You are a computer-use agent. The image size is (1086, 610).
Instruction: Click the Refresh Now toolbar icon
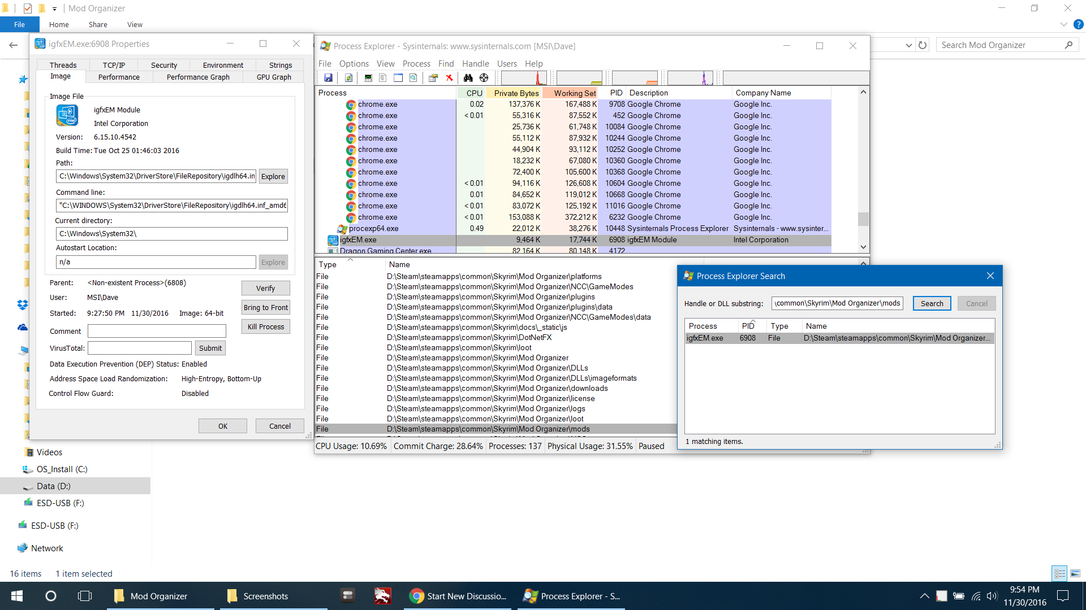coord(348,78)
